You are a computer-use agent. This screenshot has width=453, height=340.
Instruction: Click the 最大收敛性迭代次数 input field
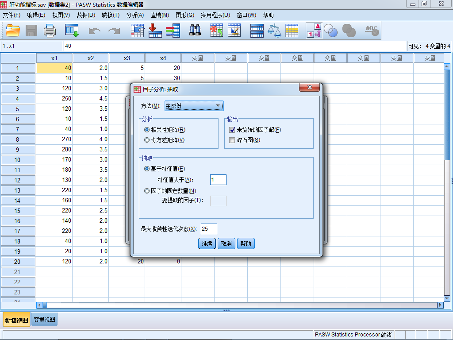(x=209, y=229)
